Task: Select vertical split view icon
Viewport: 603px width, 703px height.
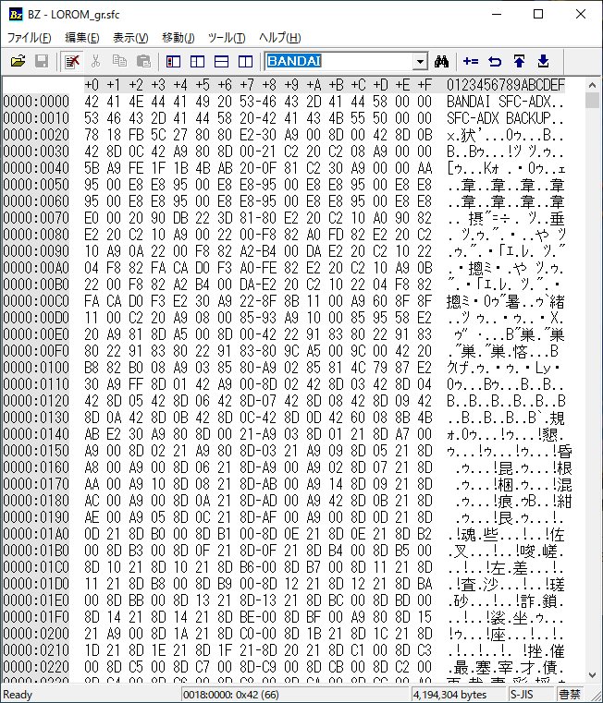Action: (x=246, y=61)
